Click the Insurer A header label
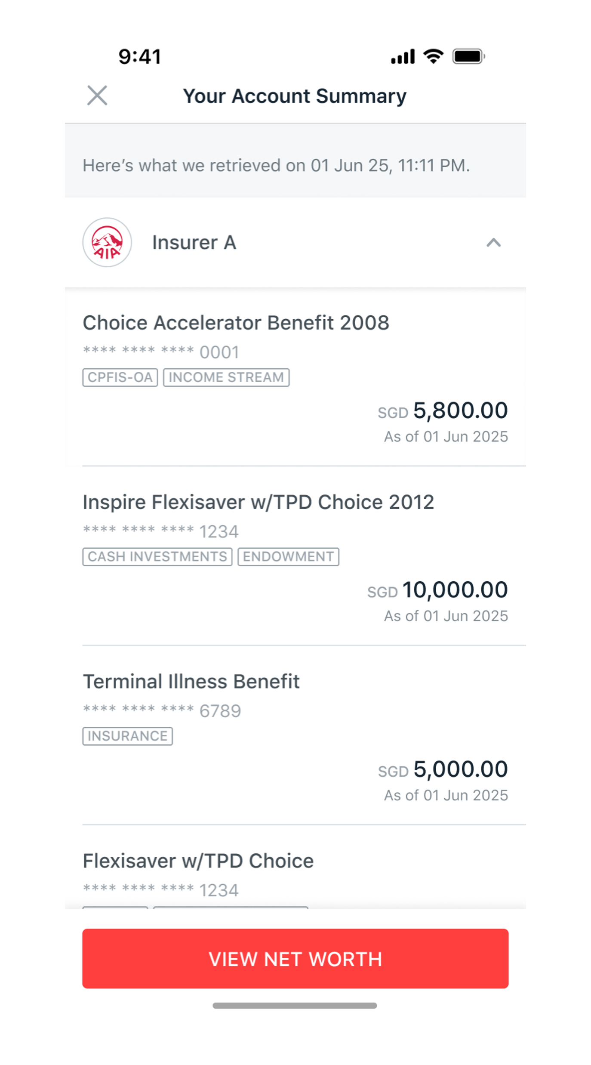The image size is (591, 1065). [x=194, y=243]
